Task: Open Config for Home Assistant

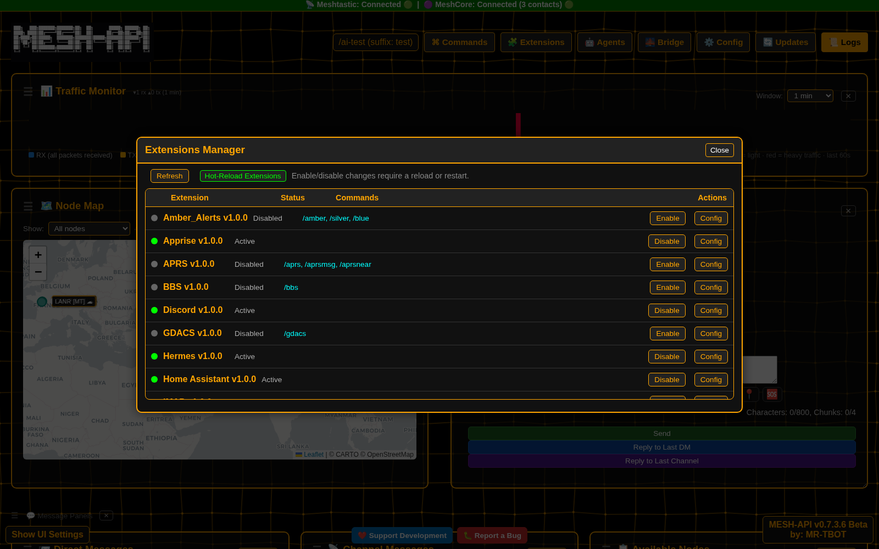Action: pos(711,379)
